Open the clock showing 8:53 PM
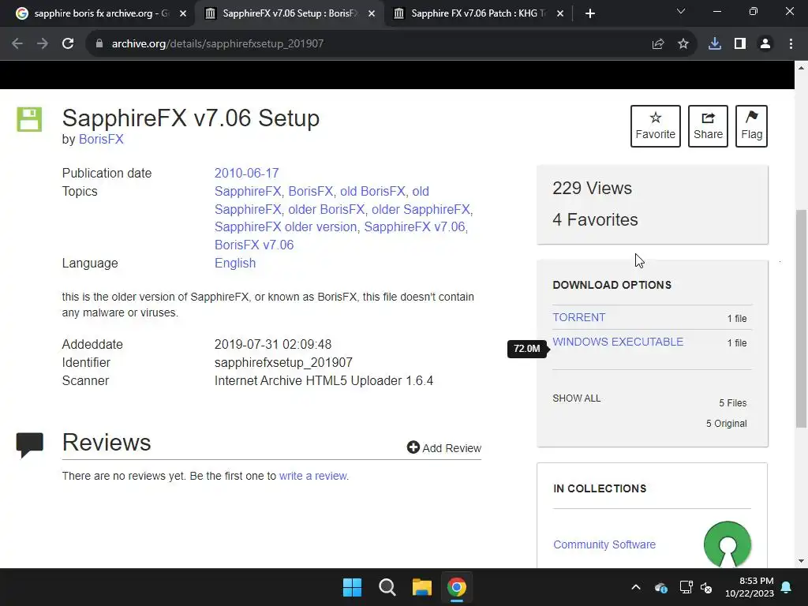The image size is (808, 606). tap(750, 587)
